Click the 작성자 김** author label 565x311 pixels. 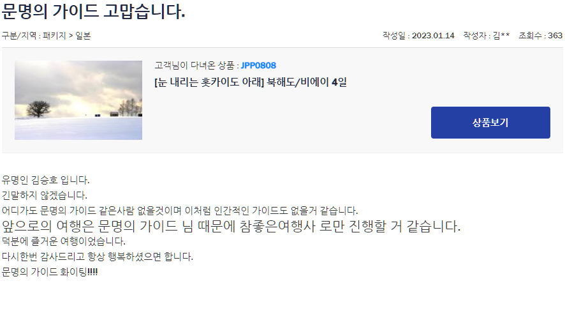point(487,35)
